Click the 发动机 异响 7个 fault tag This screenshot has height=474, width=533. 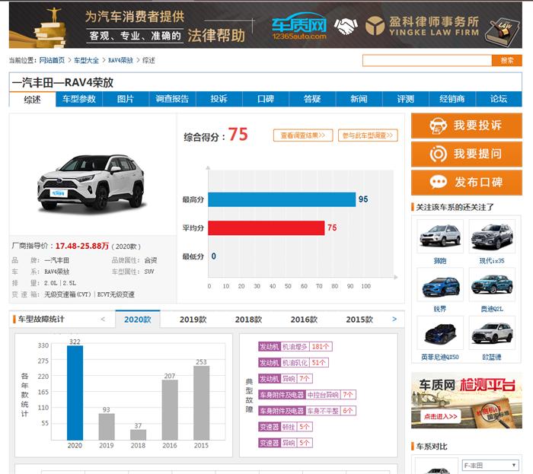(x=286, y=379)
